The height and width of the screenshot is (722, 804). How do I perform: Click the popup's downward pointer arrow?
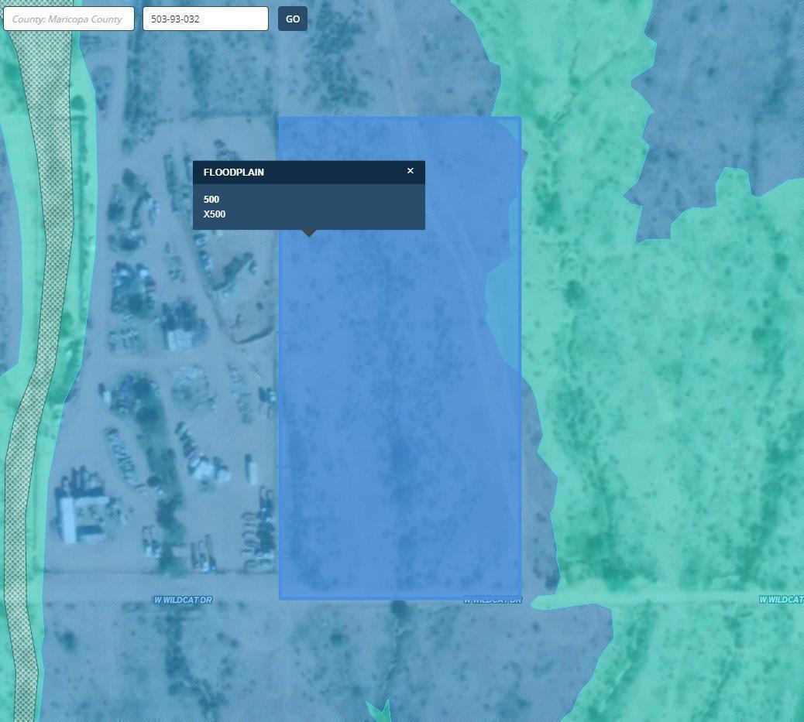click(x=308, y=232)
